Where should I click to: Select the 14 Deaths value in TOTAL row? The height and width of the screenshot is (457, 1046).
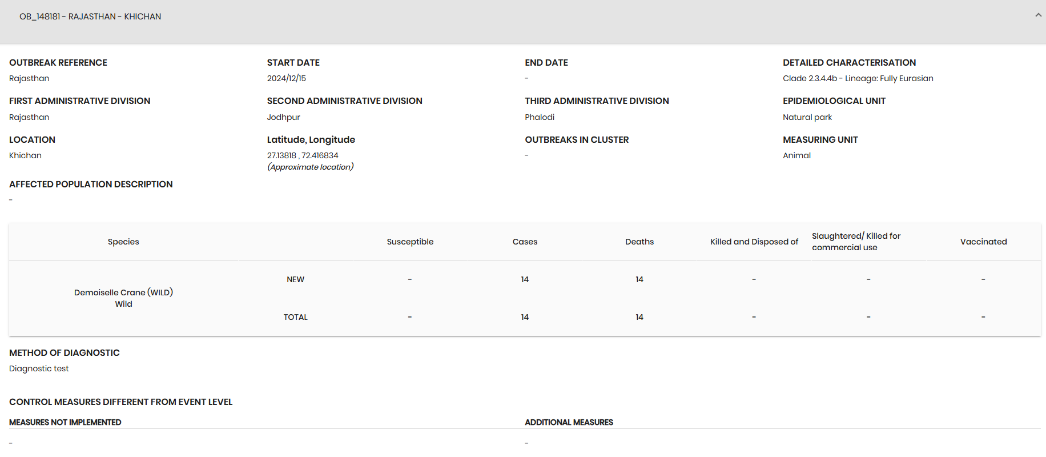pyautogui.click(x=639, y=317)
